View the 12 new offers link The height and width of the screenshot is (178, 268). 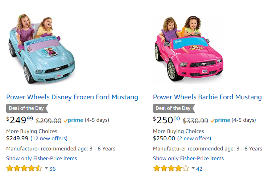tap(49, 138)
